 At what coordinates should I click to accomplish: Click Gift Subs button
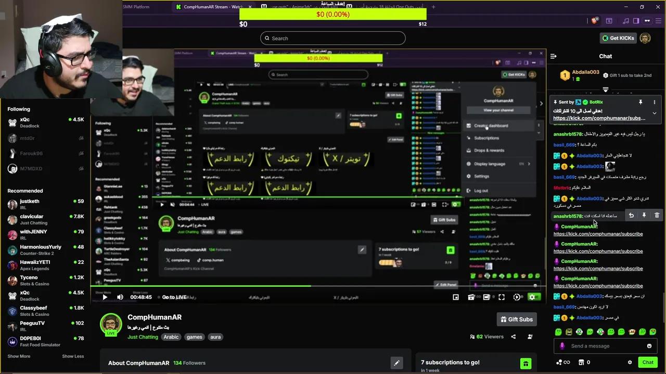click(x=517, y=319)
